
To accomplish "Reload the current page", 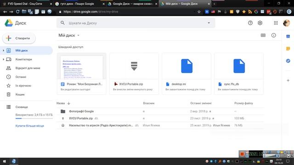I will (x=17, y=11).
